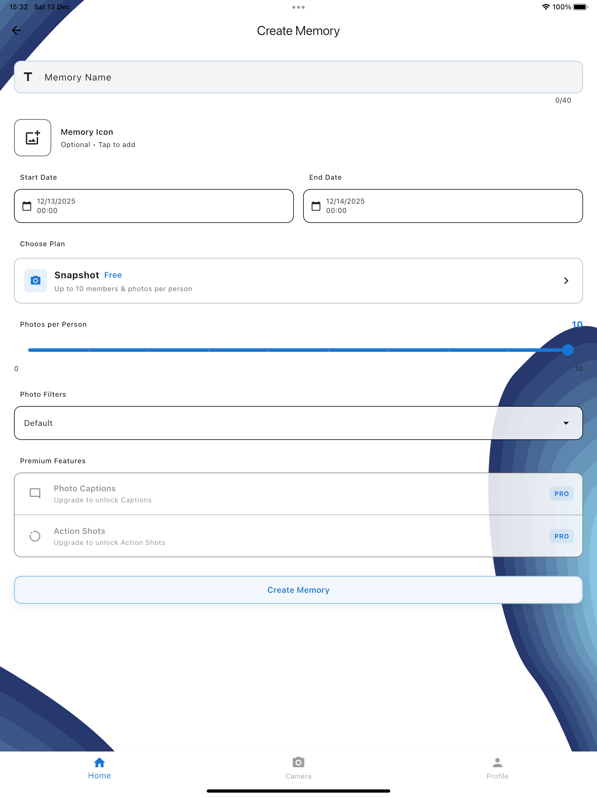Click the End Date calendar icon
This screenshot has width=597, height=797.
(x=316, y=206)
